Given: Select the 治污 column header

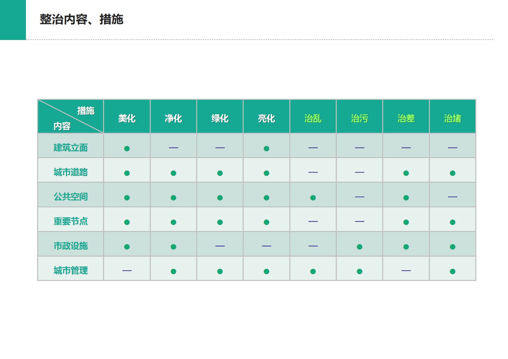Looking at the screenshot, I should 359,118.
